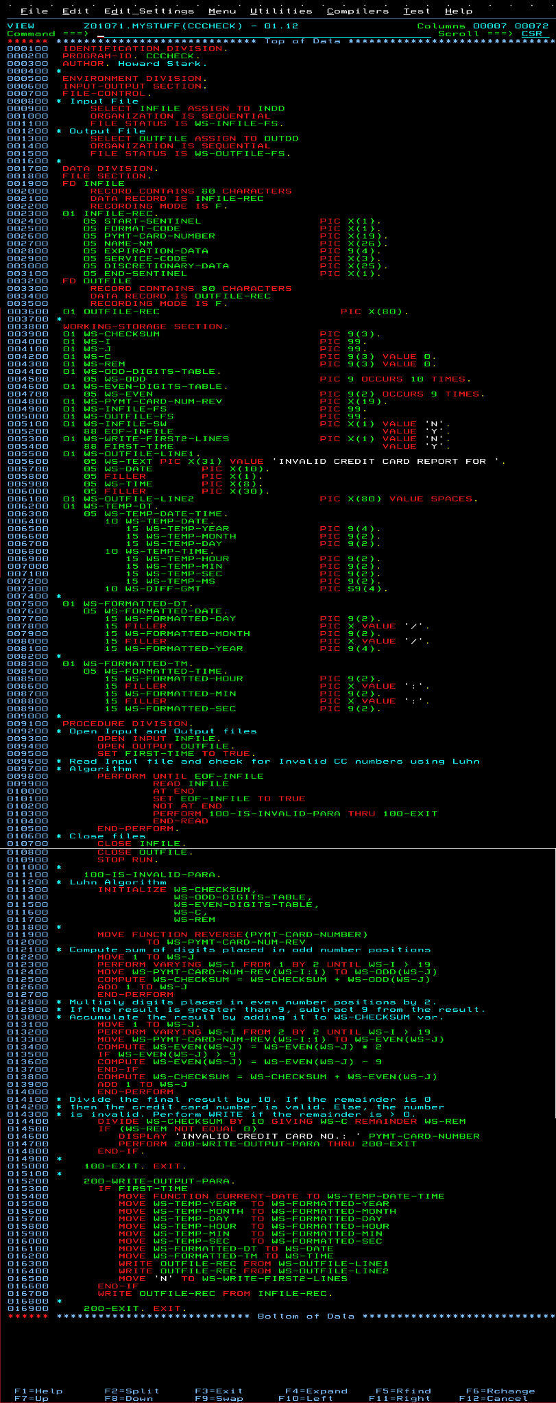Image resolution: width=556 pixels, height=1403 pixels.
Task: Open the Edit menu
Action: coord(76,11)
